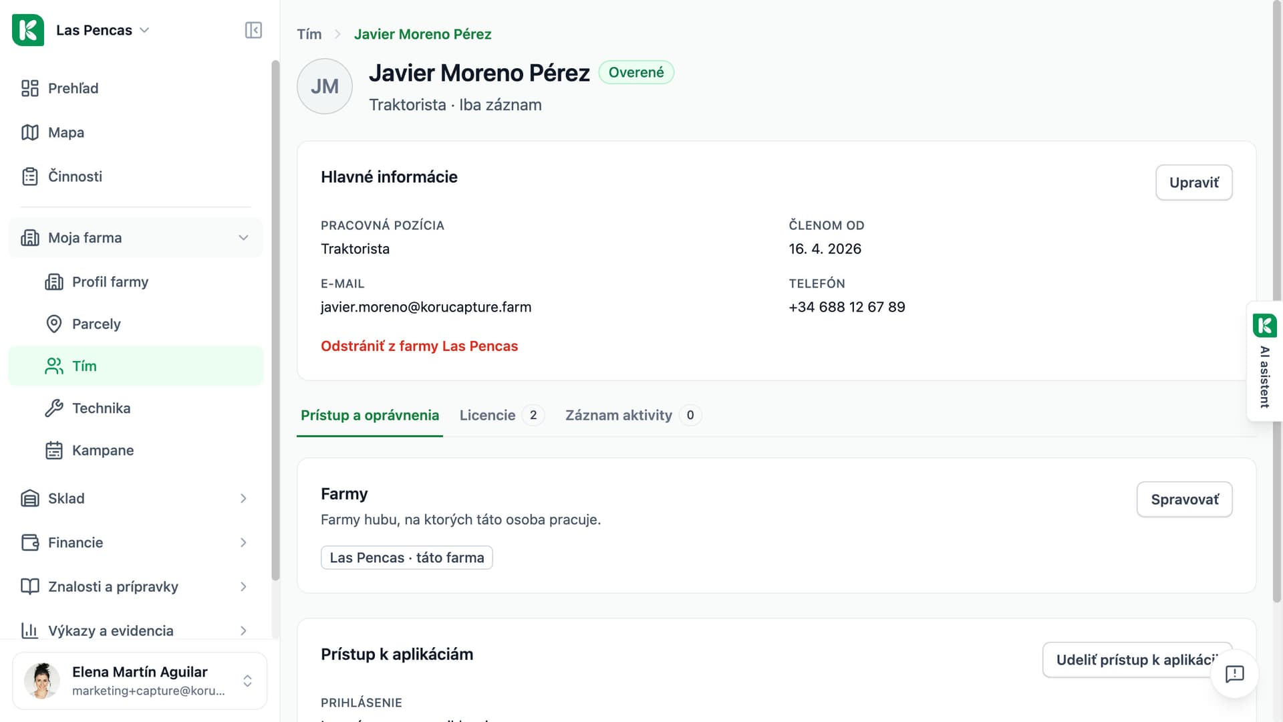Click the page vertical scrollbar

[1277, 301]
